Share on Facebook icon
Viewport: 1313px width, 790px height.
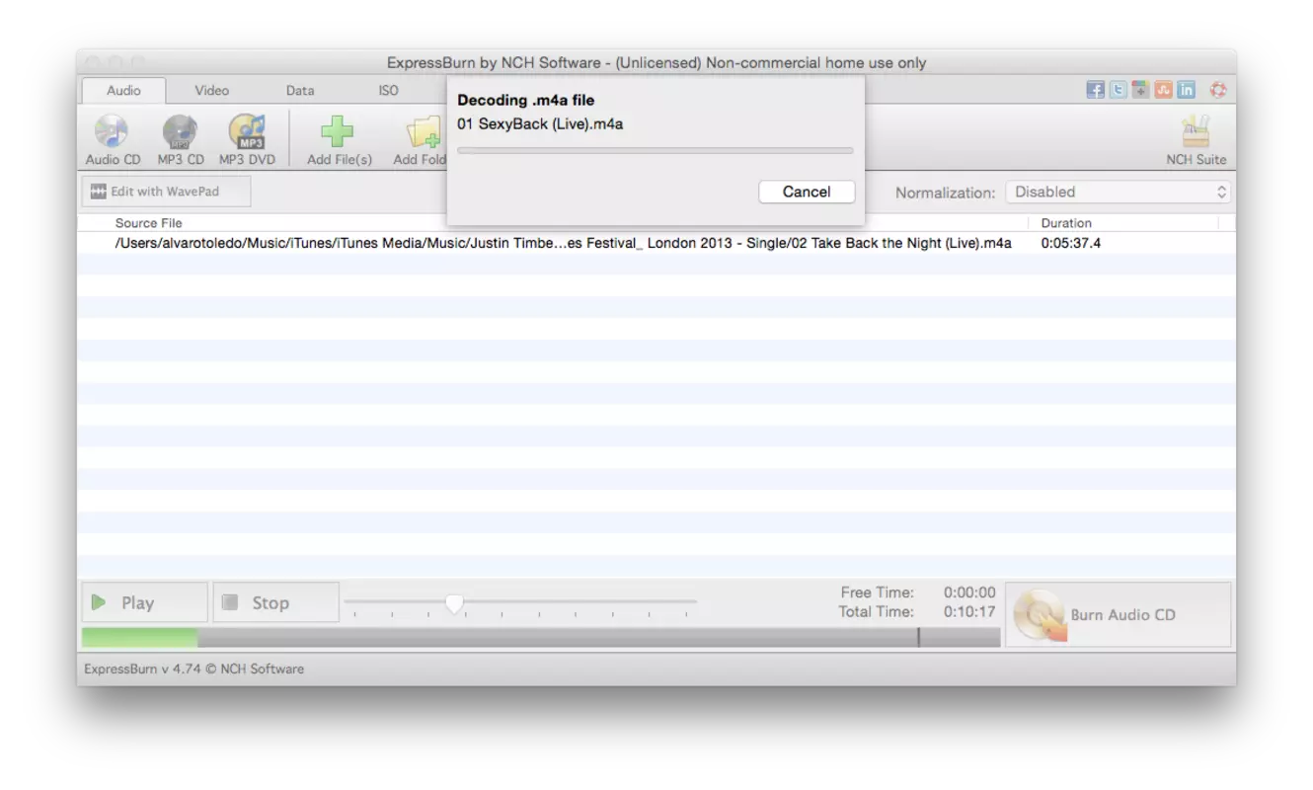[1096, 90]
